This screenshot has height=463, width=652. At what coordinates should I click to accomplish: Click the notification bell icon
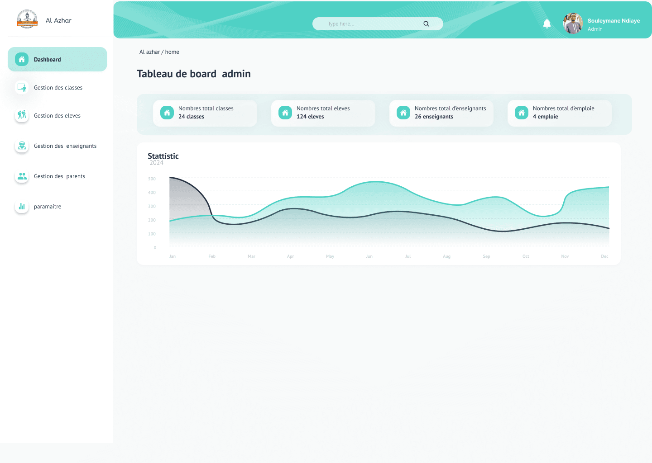click(x=547, y=24)
